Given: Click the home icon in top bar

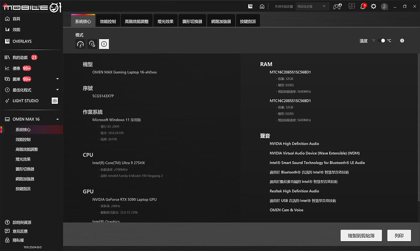Looking at the screenshot, I should coord(262,6).
